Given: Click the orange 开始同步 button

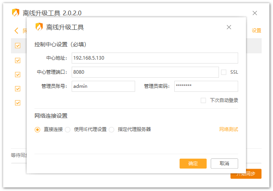Looking at the screenshot, I should click(250, 174).
